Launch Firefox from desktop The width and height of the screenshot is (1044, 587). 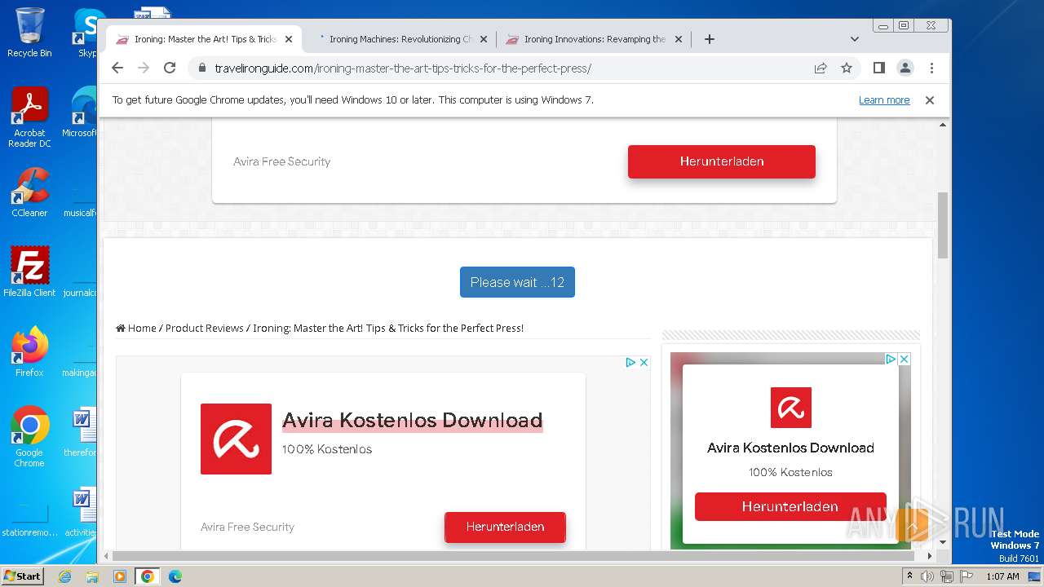29,351
